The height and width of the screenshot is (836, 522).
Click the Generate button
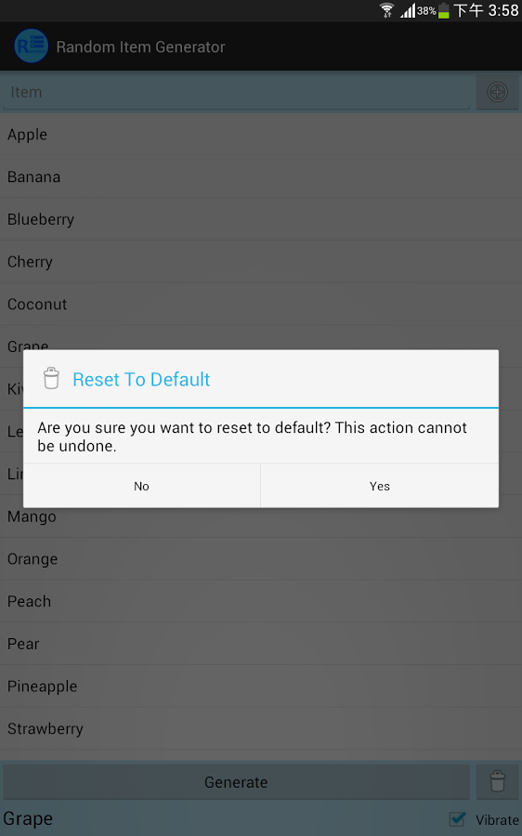tap(236, 781)
